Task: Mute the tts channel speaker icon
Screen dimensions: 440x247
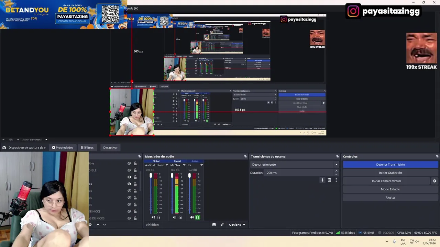Action: click(x=192, y=217)
